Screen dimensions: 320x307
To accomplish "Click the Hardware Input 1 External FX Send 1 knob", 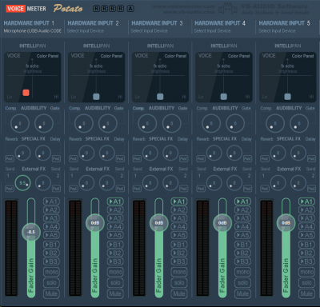I will [x=22, y=183].
